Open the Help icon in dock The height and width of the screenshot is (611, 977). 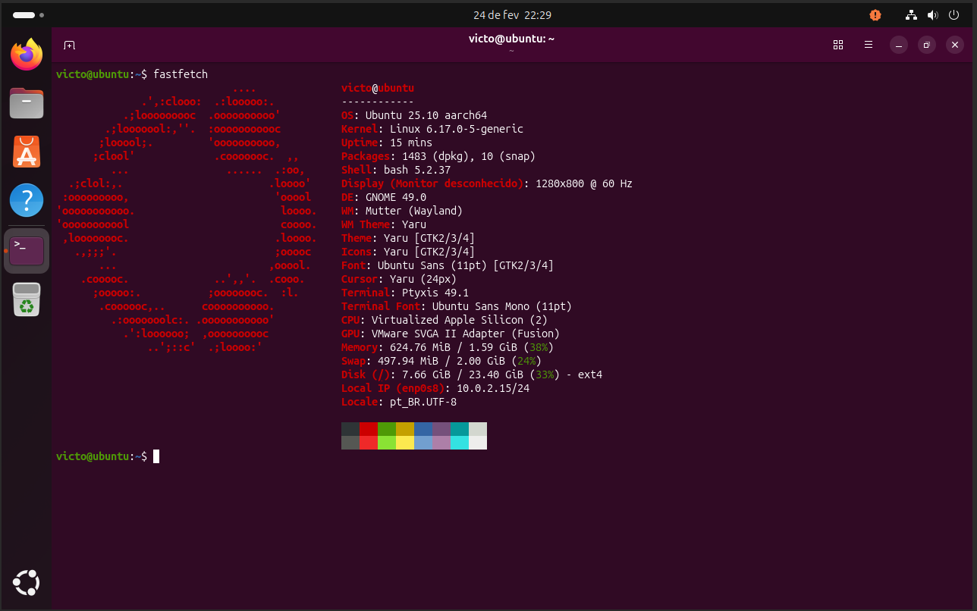pos(27,201)
